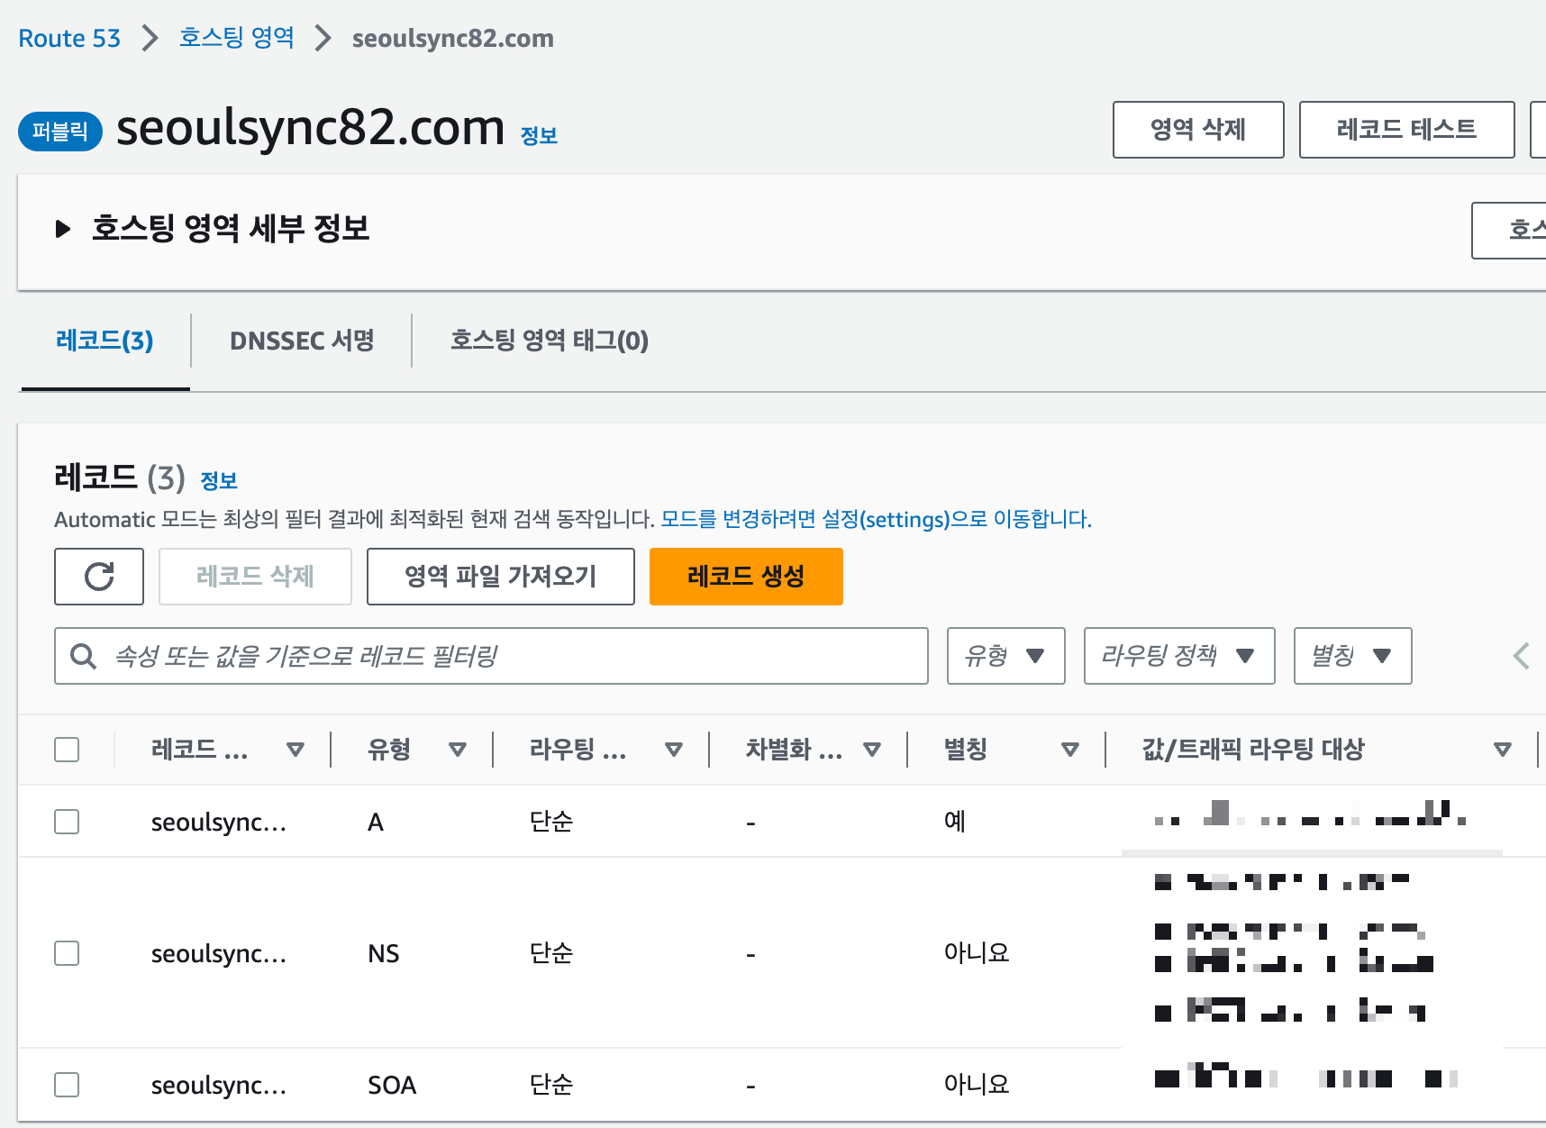This screenshot has width=1546, height=1128.
Task: Open the 유형 filter dropdown
Action: click(x=1005, y=656)
